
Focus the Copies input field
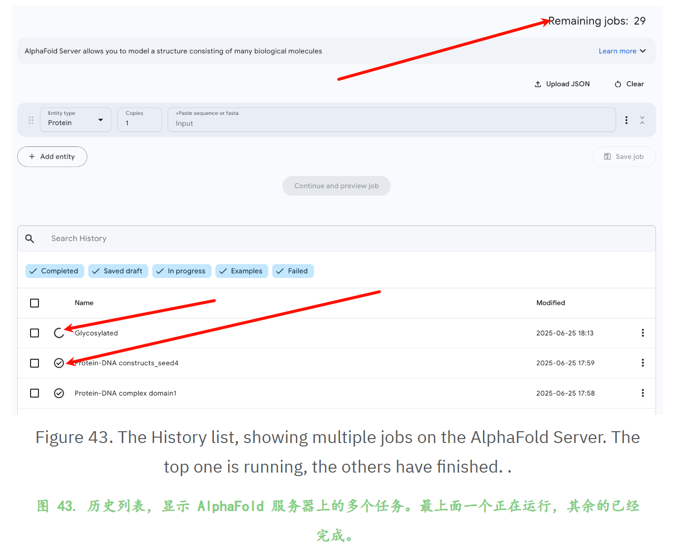(x=139, y=120)
